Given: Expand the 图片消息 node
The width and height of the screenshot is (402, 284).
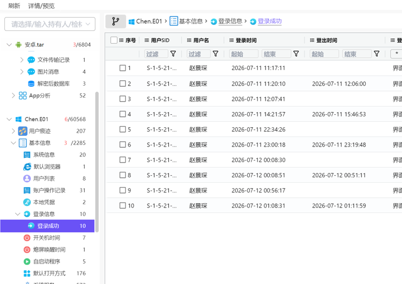Looking at the screenshot, I should click(22, 72).
